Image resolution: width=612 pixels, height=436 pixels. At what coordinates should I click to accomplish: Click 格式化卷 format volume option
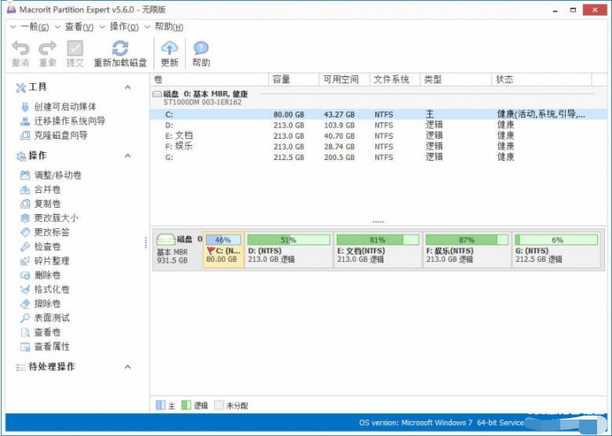click(x=51, y=289)
